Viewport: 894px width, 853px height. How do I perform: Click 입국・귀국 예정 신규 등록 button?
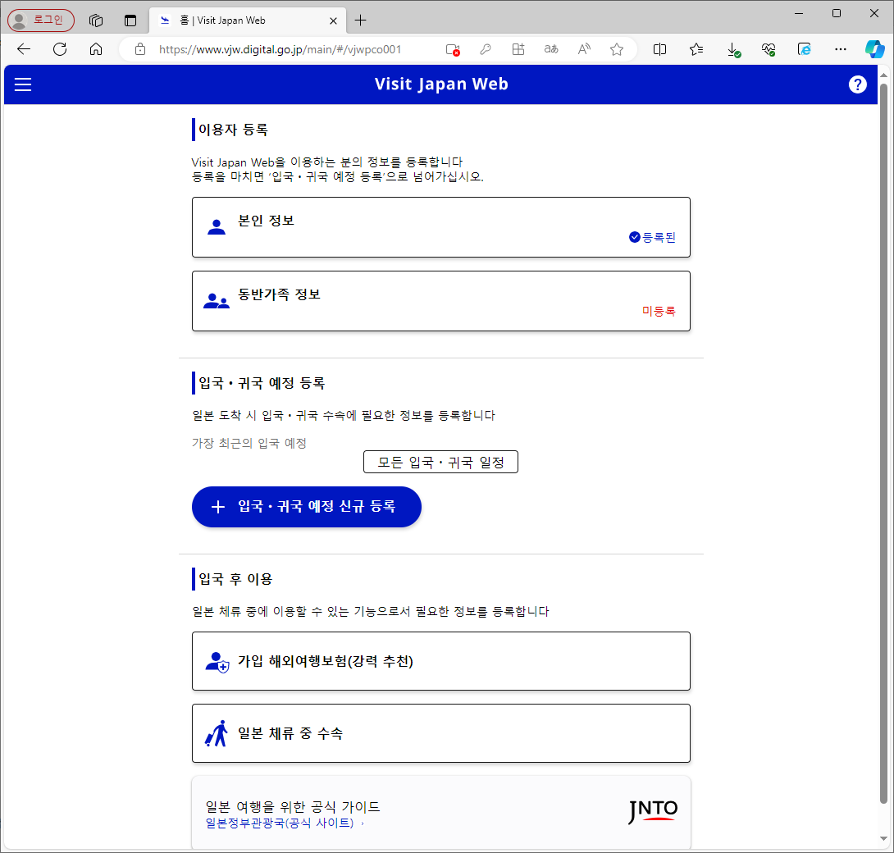(307, 507)
